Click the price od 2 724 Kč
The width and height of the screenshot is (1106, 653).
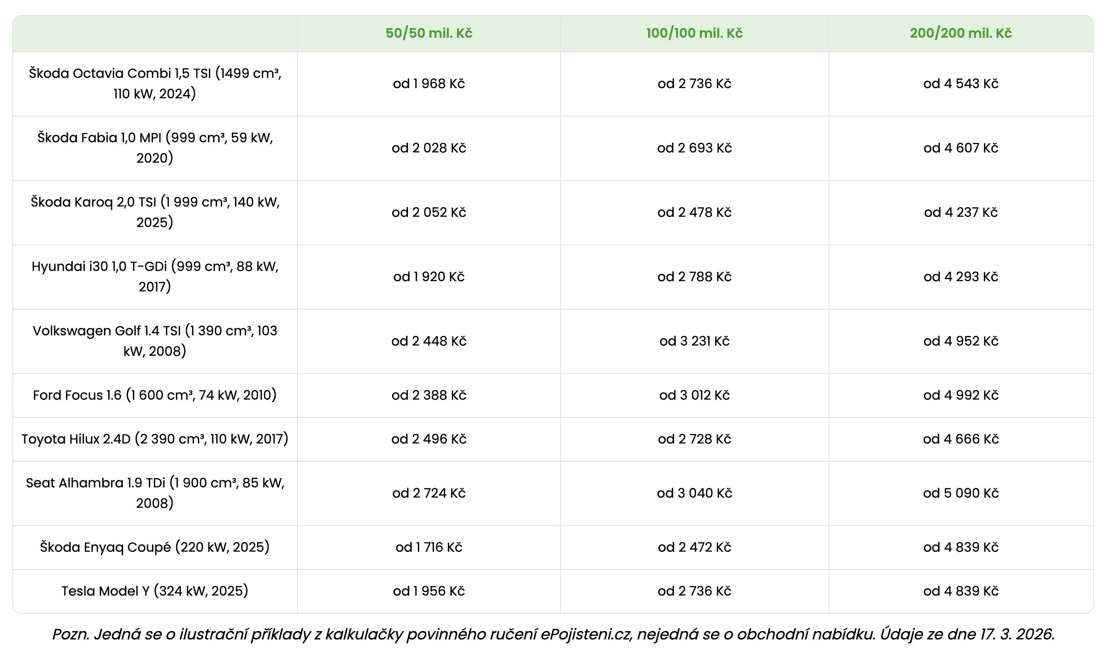(x=429, y=493)
